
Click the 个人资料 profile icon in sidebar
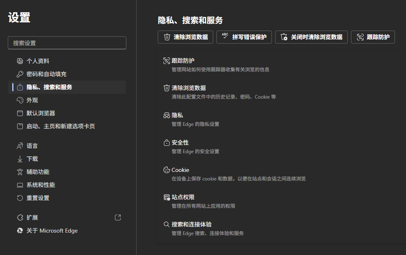[x=20, y=61]
